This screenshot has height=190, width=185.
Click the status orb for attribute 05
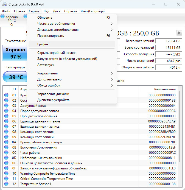[x=6, y=116]
